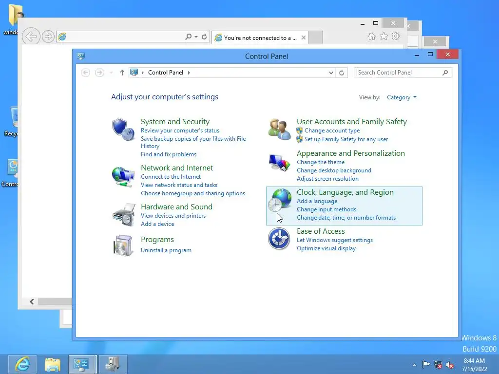Click Adjust screen resolution link

pyautogui.click(x=327, y=179)
